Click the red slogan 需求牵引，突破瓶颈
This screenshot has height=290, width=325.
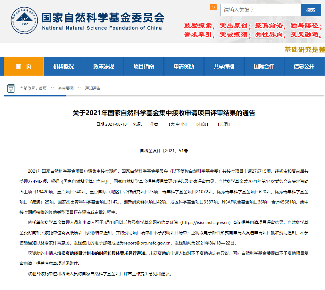tap(218, 35)
